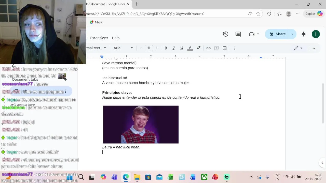The height and width of the screenshot is (183, 326).
Task: Increase the font size
Action: [157, 48]
